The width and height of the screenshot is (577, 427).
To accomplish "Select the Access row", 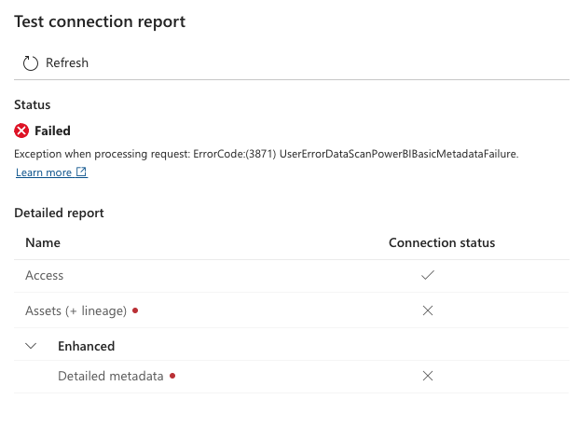I will click(292, 276).
